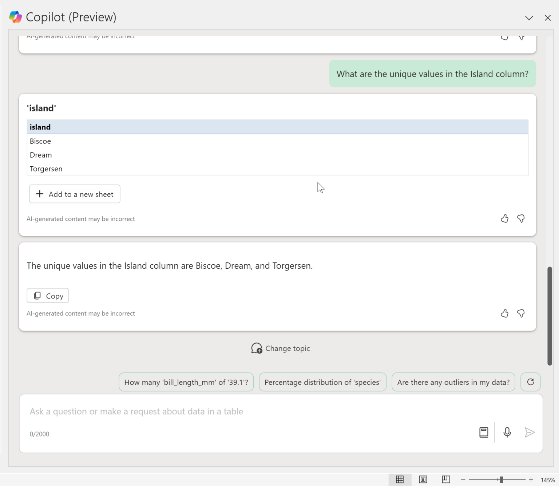Image resolution: width=559 pixels, height=486 pixels.
Task: Switch to Normal view in status bar
Action: (x=400, y=479)
